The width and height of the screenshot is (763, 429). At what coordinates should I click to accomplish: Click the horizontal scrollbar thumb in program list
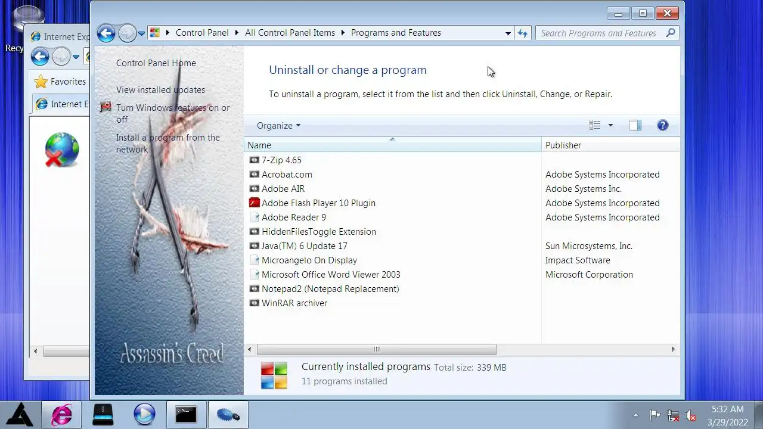tap(376, 349)
